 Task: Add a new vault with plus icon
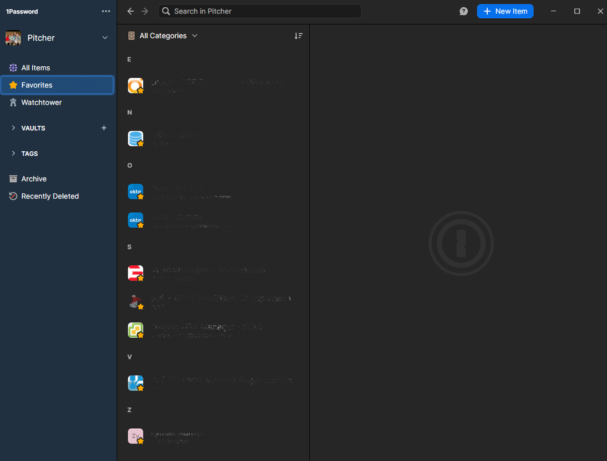[x=104, y=128]
